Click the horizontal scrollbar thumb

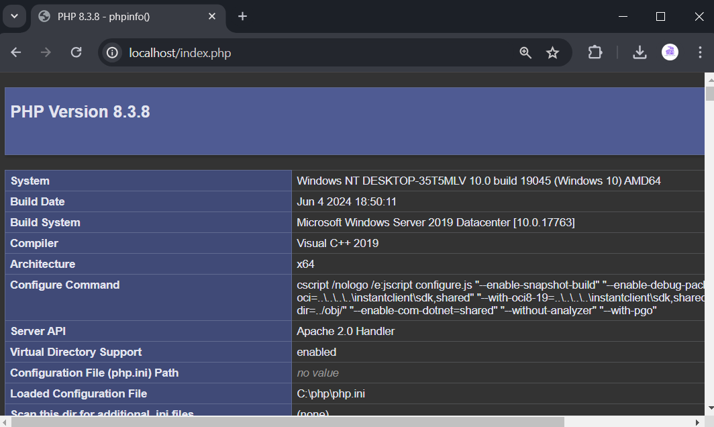(288, 422)
